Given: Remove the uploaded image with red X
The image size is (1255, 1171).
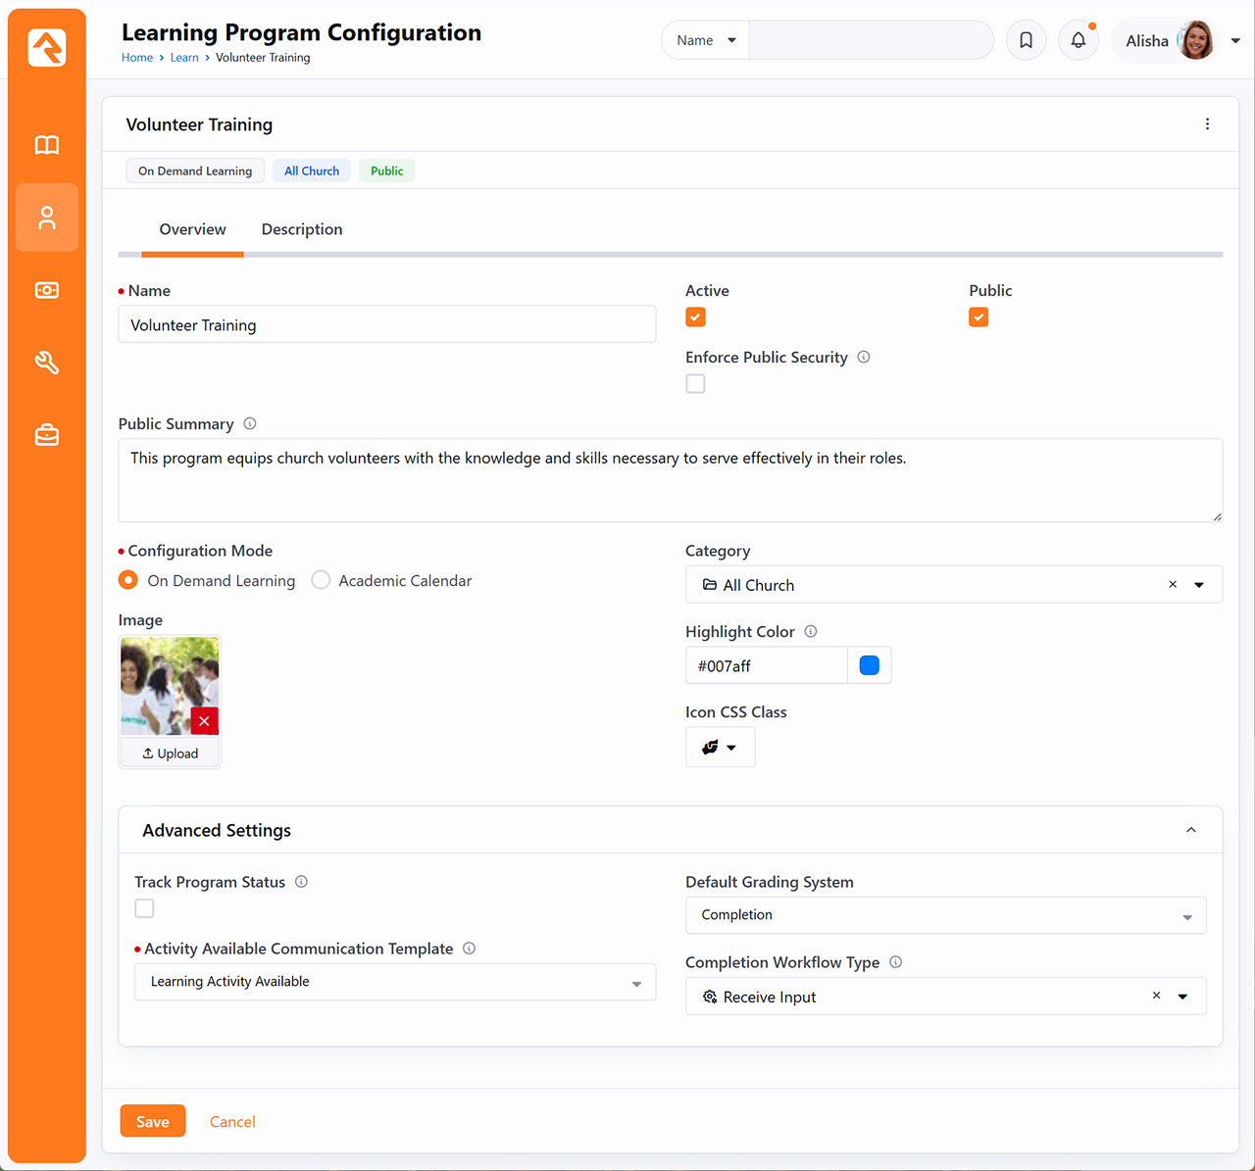Looking at the screenshot, I should point(204,721).
